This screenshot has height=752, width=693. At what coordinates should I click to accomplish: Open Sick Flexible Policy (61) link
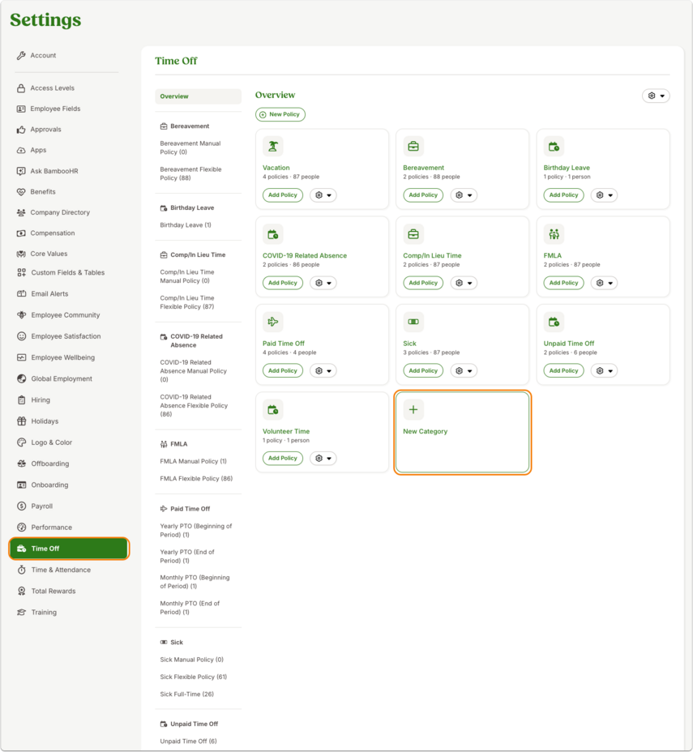point(193,677)
